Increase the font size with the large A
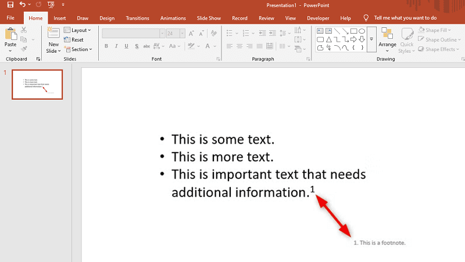The image size is (465, 262). (192, 33)
